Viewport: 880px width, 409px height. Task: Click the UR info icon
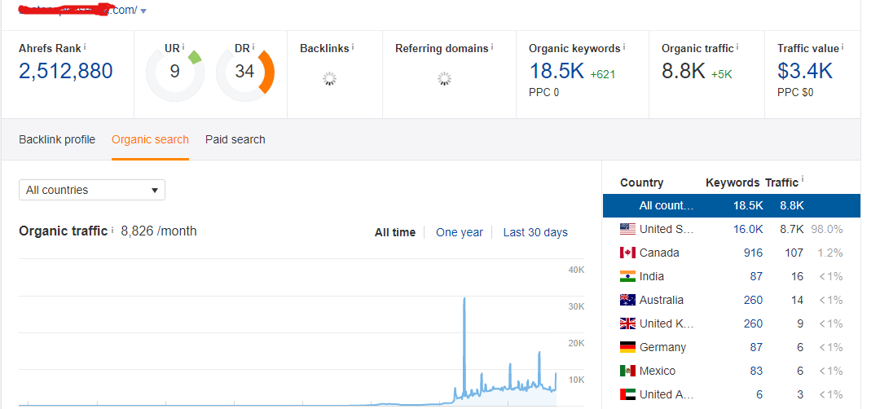(x=183, y=46)
